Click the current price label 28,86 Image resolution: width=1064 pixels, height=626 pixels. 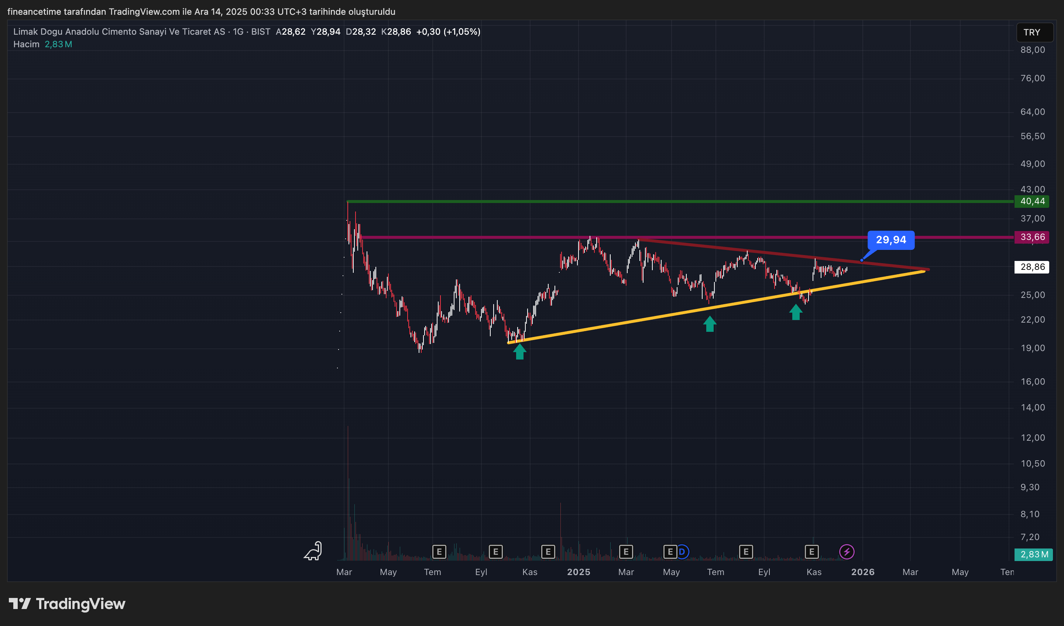point(1032,267)
